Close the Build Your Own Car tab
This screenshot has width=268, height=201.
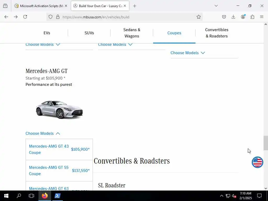[x=125, y=6]
